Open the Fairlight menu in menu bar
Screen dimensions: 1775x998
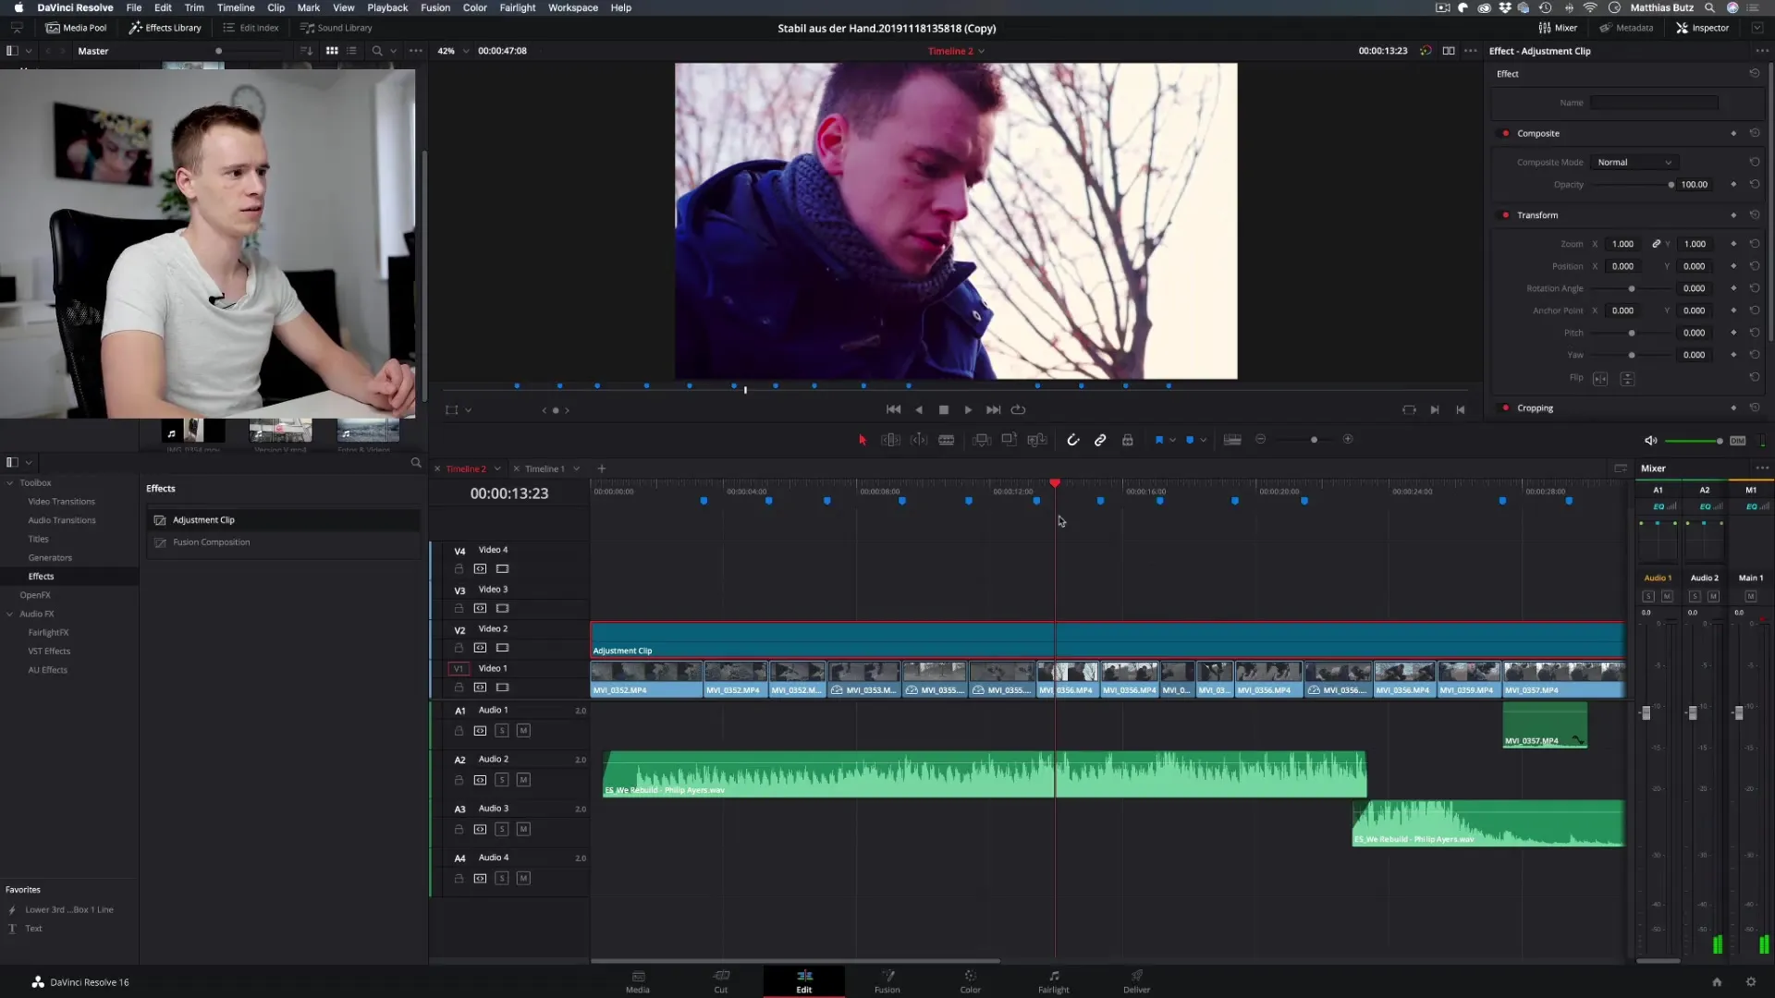coord(518,7)
